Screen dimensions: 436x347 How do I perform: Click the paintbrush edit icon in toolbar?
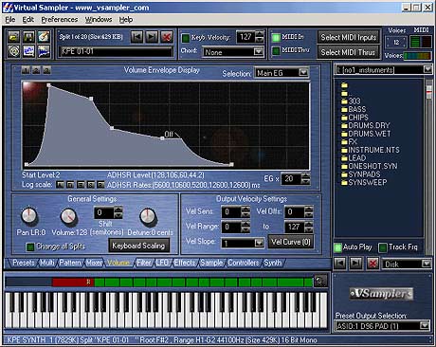click(x=44, y=37)
